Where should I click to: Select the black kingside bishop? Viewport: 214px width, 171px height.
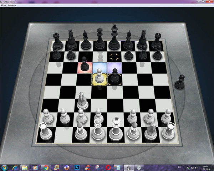[x=128, y=40]
